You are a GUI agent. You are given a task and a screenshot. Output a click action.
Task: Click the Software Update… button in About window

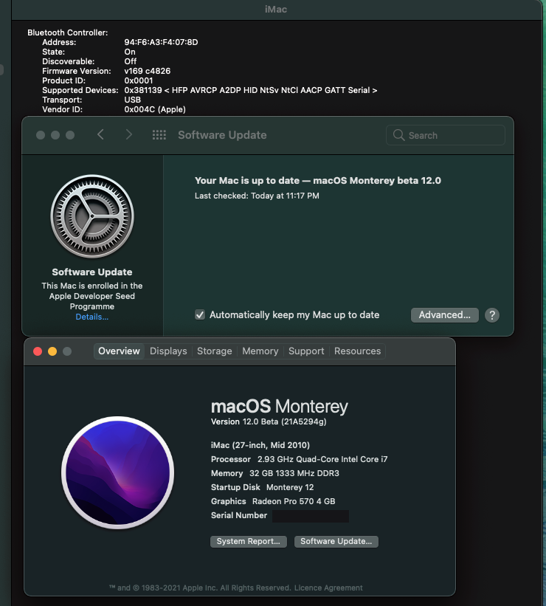pyautogui.click(x=336, y=542)
